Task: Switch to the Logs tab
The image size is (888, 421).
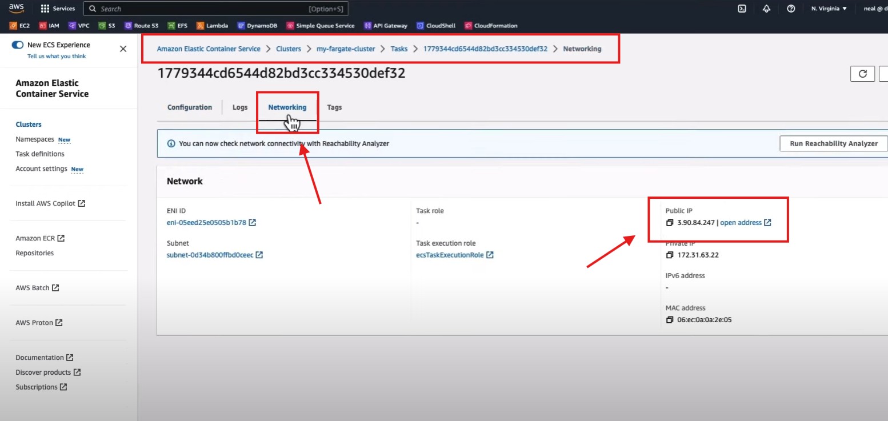Action: coord(240,107)
